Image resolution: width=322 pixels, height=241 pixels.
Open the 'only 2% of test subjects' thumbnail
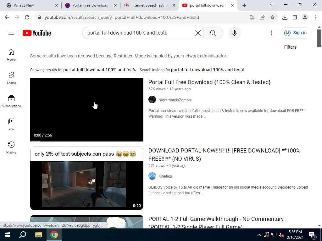click(87, 178)
